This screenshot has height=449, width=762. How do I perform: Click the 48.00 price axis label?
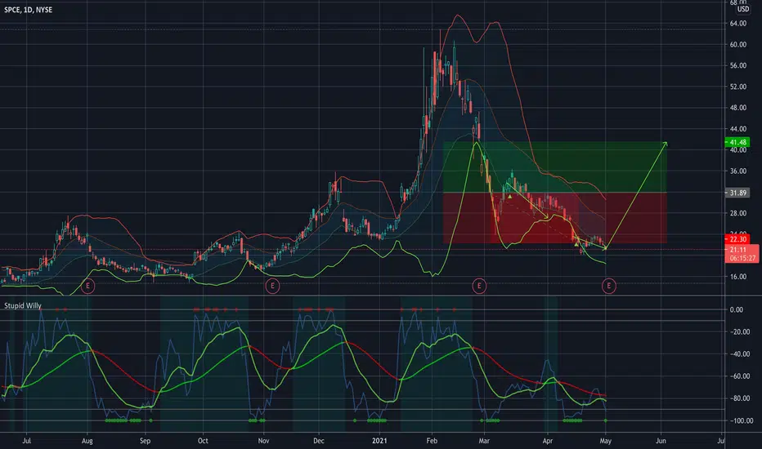[737, 108]
